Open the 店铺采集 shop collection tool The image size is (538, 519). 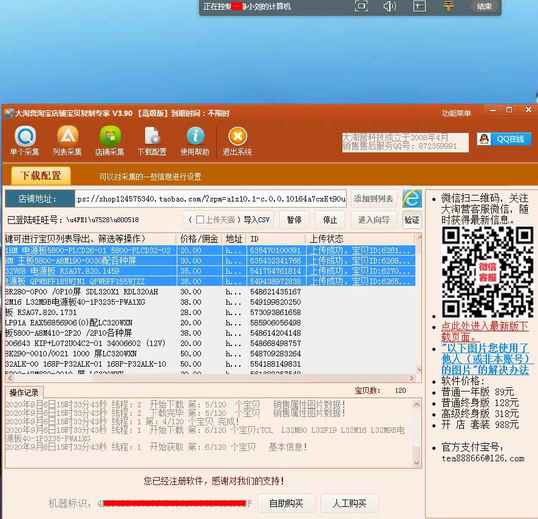point(110,141)
